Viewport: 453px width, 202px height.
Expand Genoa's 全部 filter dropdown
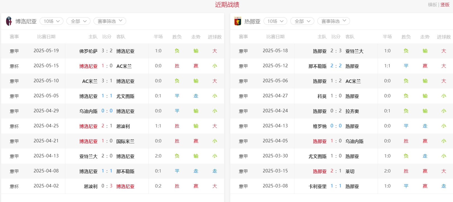302,21
